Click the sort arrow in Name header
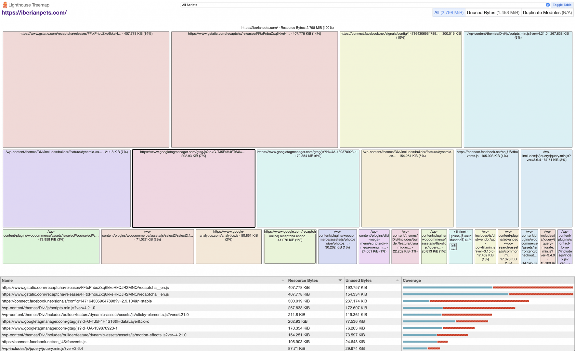The image size is (575, 351). (283, 280)
